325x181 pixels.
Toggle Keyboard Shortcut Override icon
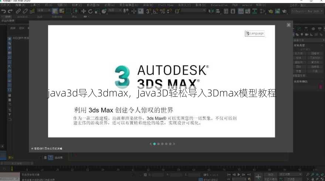pos(141,11)
